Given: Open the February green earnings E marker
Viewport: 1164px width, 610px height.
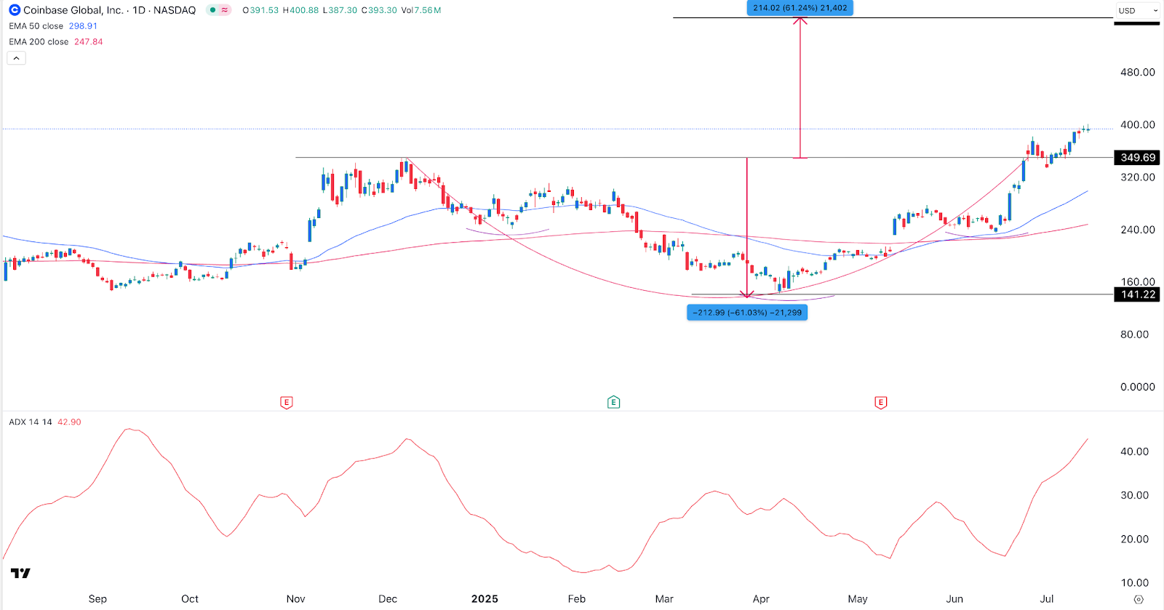Looking at the screenshot, I should tap(614, 402).
